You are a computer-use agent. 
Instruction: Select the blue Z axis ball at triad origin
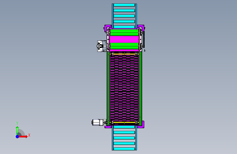pos(17,136)
